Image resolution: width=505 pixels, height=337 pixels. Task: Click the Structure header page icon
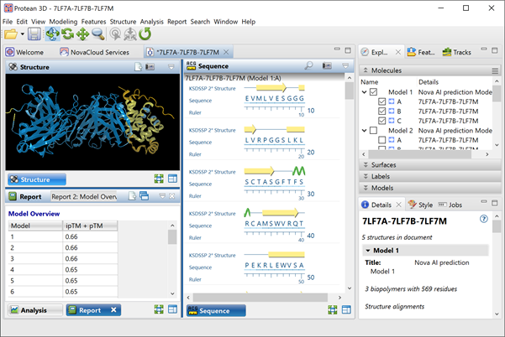[x=138, y=66]
